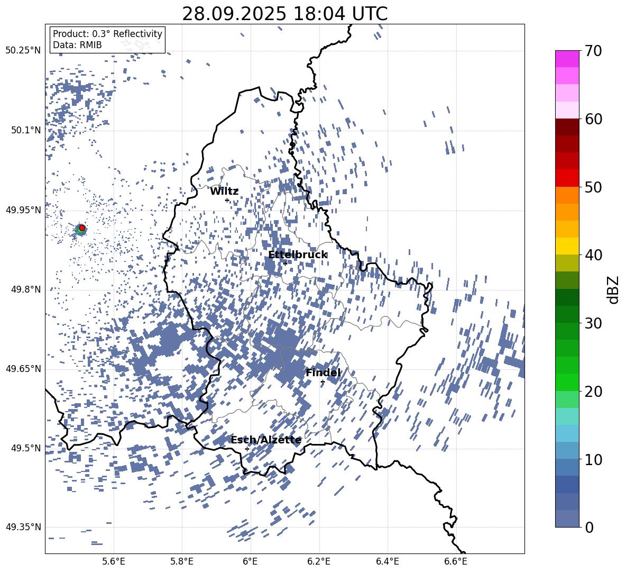This screenshot has width=626, height=572.
Task: Pick the slate-blue bottom swatch of the colorbar
Action: tap(567, 519)
